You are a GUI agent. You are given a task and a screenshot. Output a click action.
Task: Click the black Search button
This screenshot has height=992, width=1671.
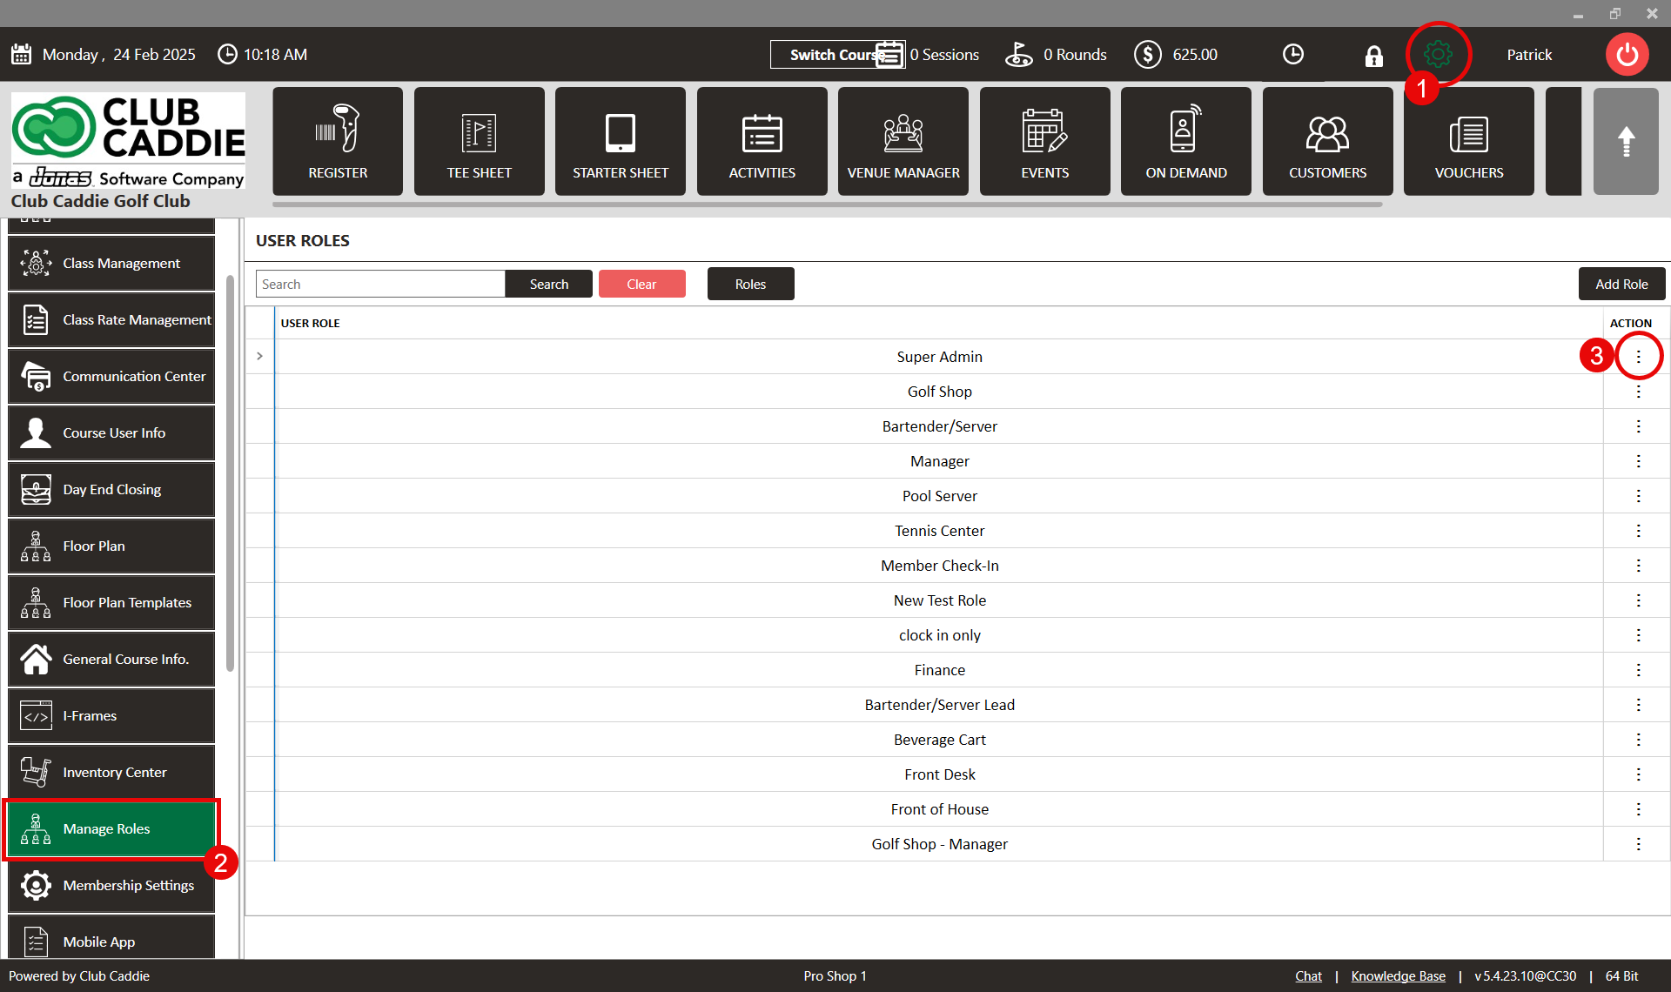pyautogui.click(x=549, y=284)
